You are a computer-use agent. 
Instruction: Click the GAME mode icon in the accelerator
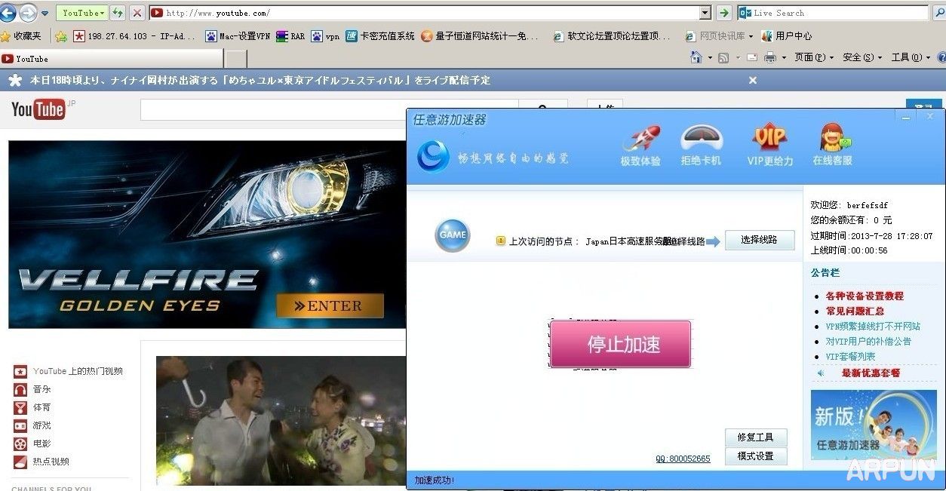point(452,235)
